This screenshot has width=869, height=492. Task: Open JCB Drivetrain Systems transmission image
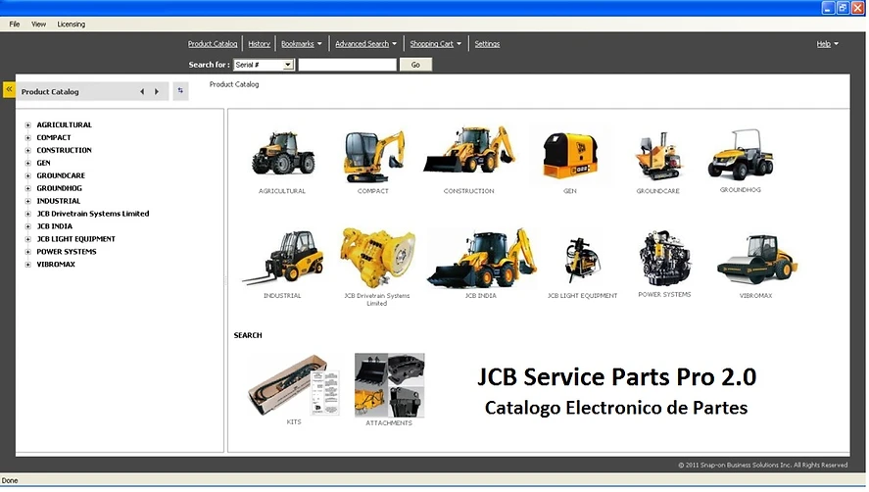coord(377,258)
